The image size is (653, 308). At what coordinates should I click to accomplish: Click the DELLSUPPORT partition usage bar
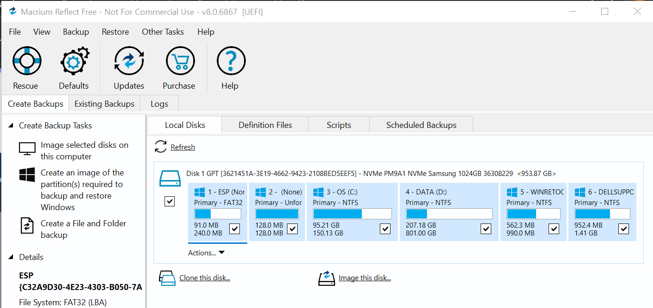[x=602, y=214]
